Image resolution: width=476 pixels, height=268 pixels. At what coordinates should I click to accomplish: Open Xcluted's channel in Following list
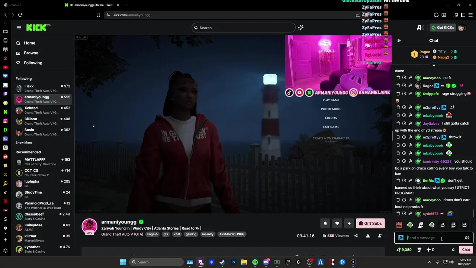(x=43, y=110)
